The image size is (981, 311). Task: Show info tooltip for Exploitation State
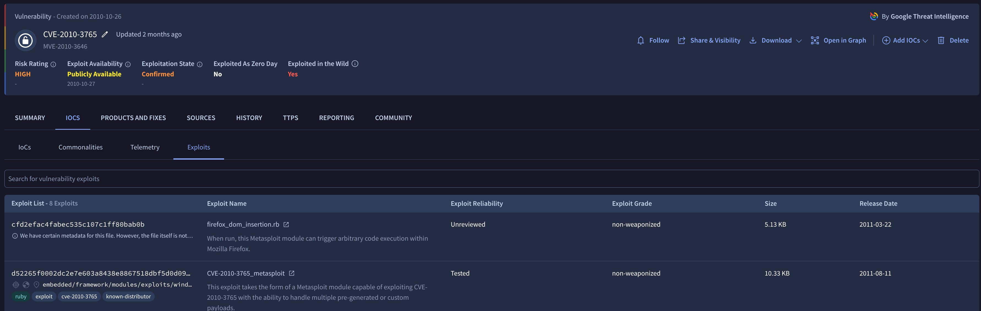coord(200,64)
